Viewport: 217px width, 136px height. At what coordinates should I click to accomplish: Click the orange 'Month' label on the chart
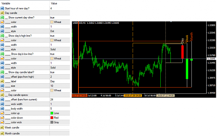pos(192,36)
